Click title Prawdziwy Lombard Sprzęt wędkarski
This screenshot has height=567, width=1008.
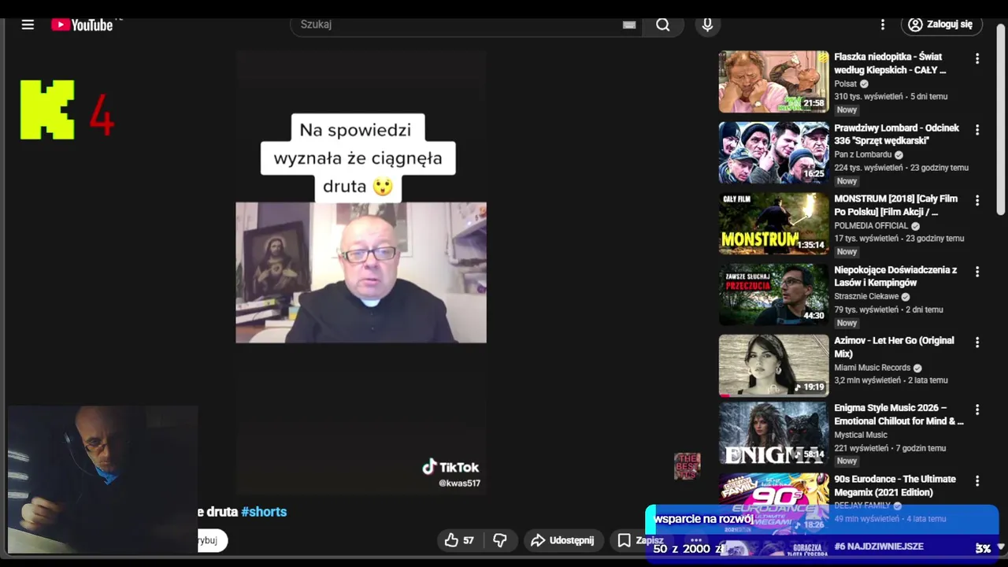[x=896, y=134]
